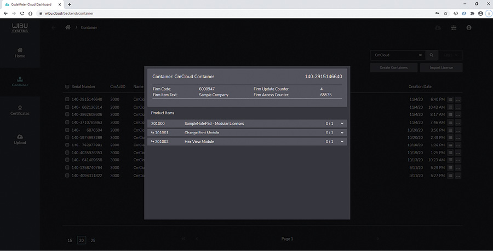Image resolution: width=493 pixels, height=251 pixels.
Task: Click serial number 140-2915146640 in dialog header
Action: (323, 77)
